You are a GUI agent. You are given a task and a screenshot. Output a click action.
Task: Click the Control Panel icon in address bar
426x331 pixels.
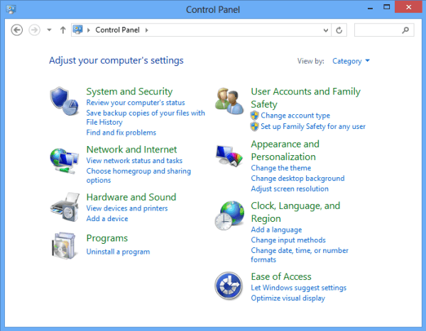[77, 30]
